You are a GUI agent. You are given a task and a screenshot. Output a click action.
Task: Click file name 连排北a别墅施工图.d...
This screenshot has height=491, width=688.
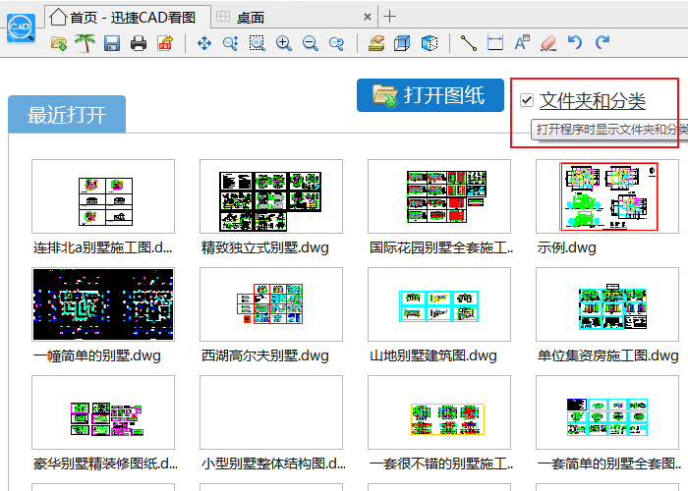(x=102, y=247)
